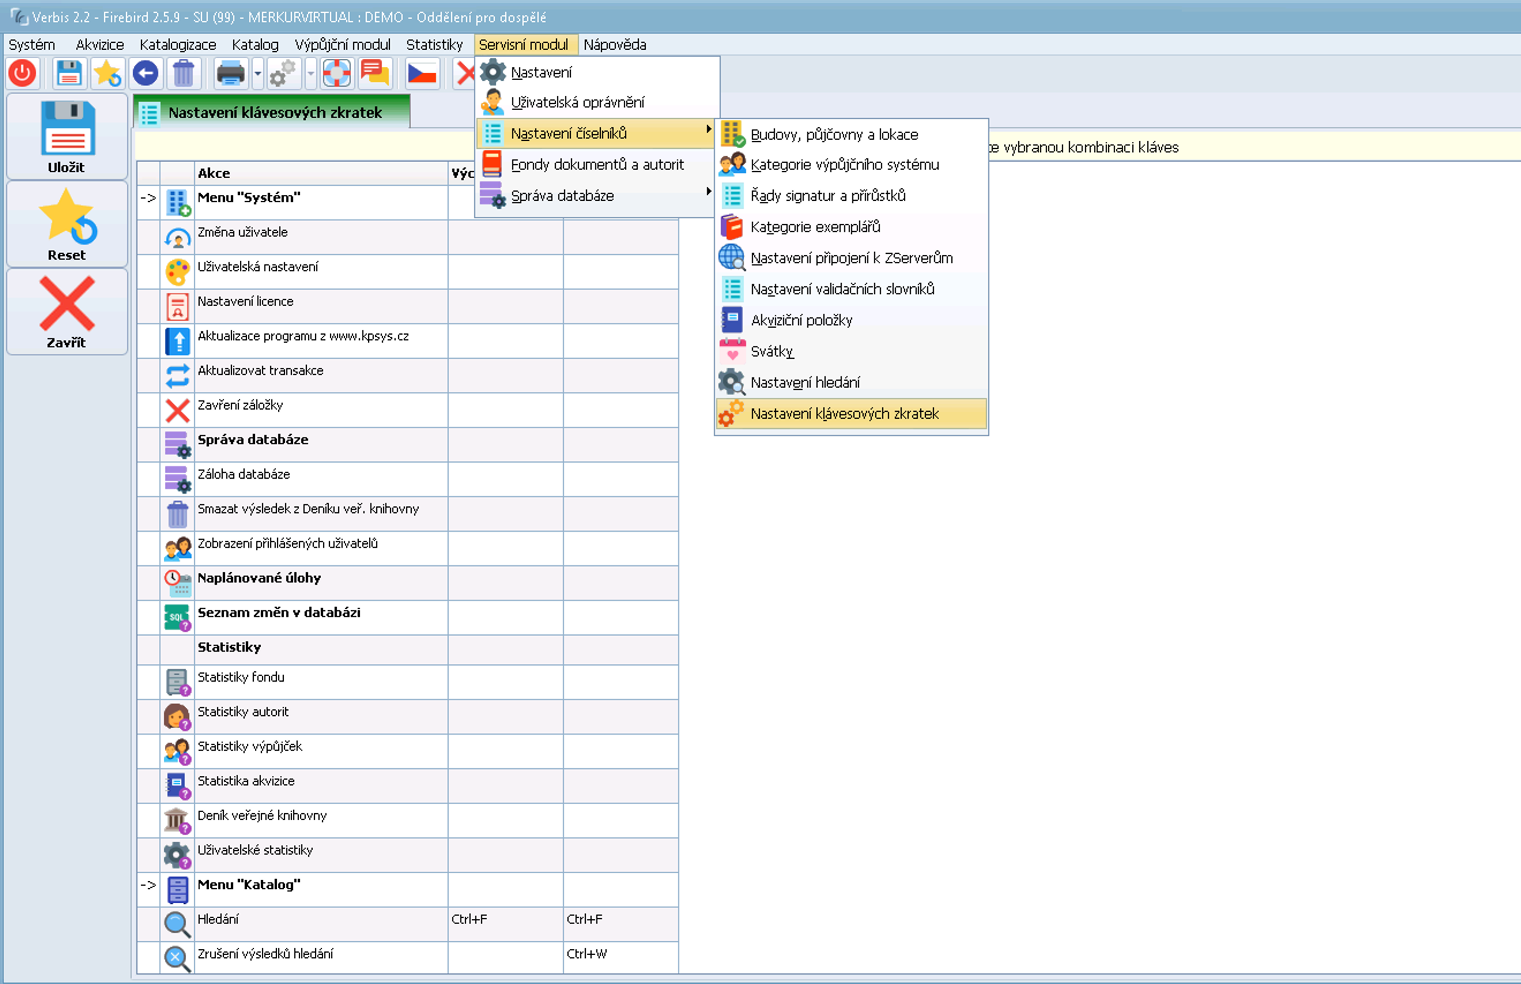Select Nastavení klávesových zkratek submenu item

(851, 414)
